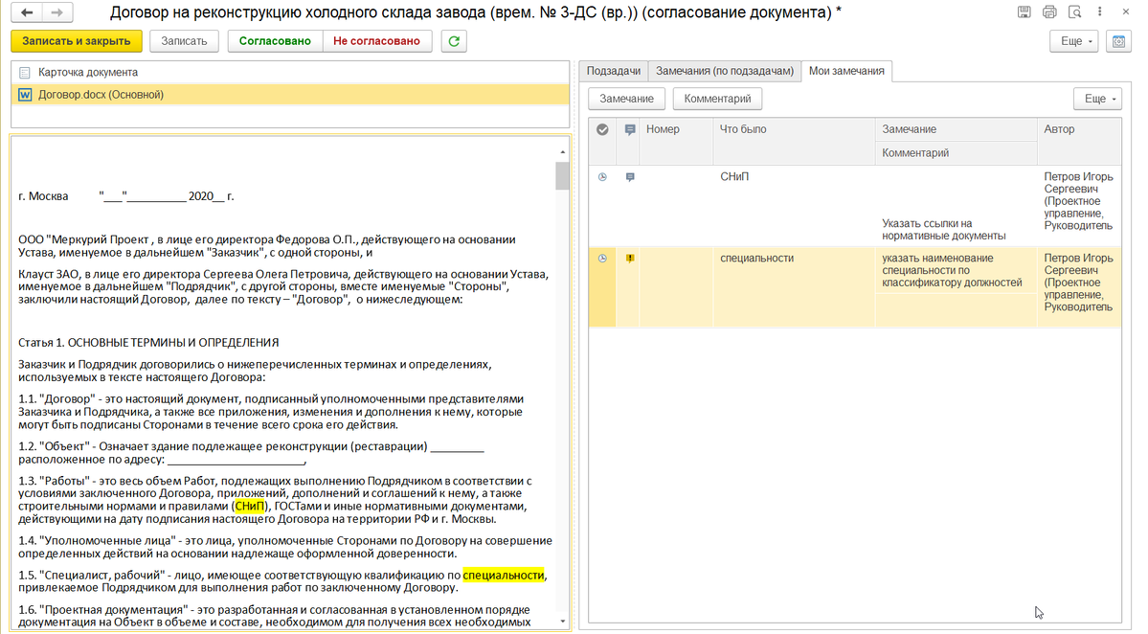Click the yellow exclamation icon in специальности row

click(x=630, y=259)
